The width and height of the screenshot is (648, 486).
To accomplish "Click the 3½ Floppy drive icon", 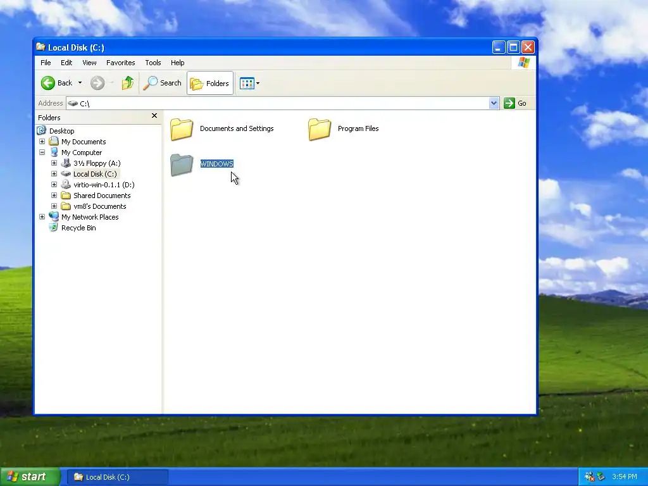I will pyautogui.click(x=66, y=163).
